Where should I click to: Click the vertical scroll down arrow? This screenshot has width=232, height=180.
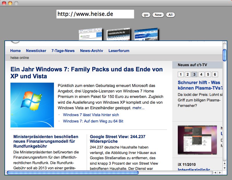pyautogui.click(x=224, y=168)
